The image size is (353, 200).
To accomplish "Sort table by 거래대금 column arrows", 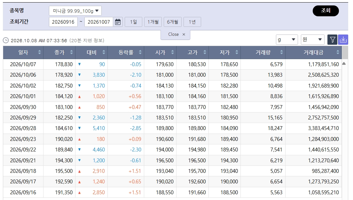I will pos(338,52).
